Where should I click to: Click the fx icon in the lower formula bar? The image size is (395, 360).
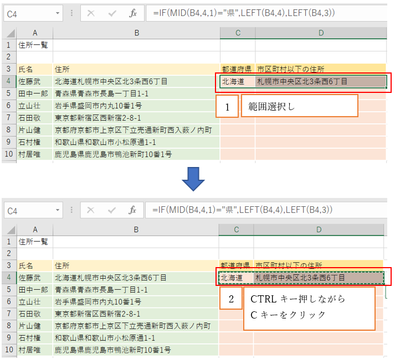[133, 210]
